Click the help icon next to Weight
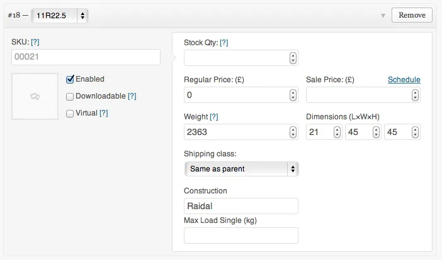 (x=214, y=117)
